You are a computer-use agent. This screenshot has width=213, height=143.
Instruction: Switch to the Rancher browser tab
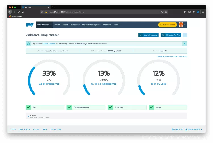point(35,7)
